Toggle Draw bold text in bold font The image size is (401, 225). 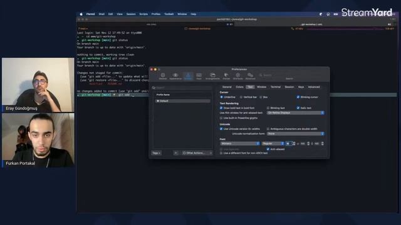click(221, 108)
